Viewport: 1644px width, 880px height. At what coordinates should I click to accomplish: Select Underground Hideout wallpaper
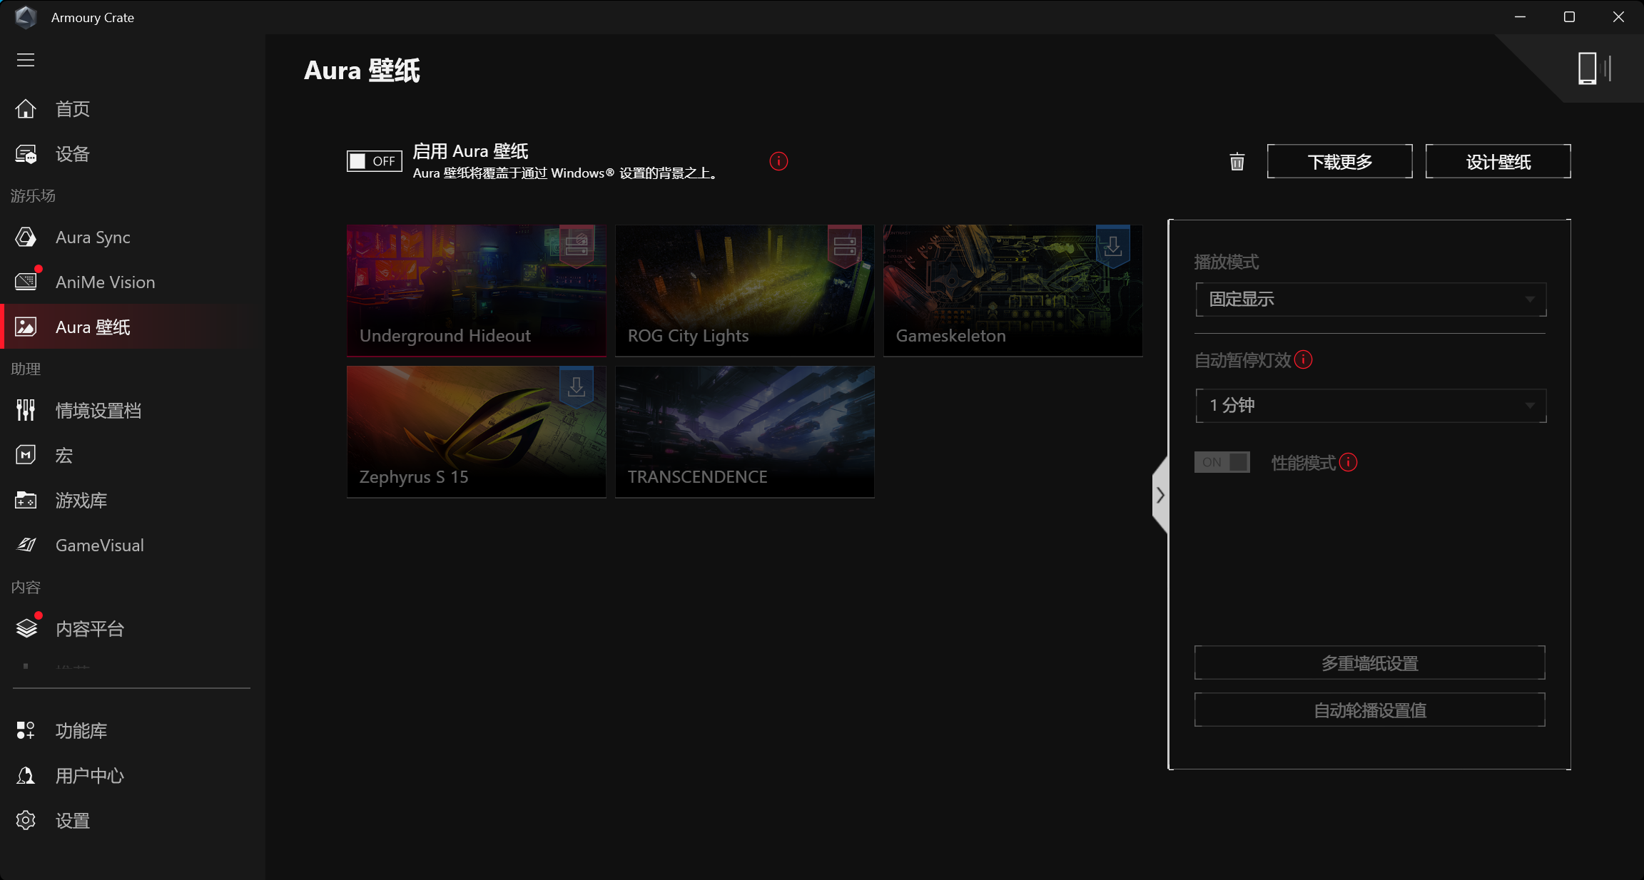tap(476, 290)
